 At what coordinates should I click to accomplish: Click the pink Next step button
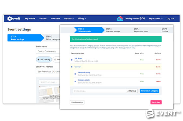pyautogui.click(x=156, y=102)
